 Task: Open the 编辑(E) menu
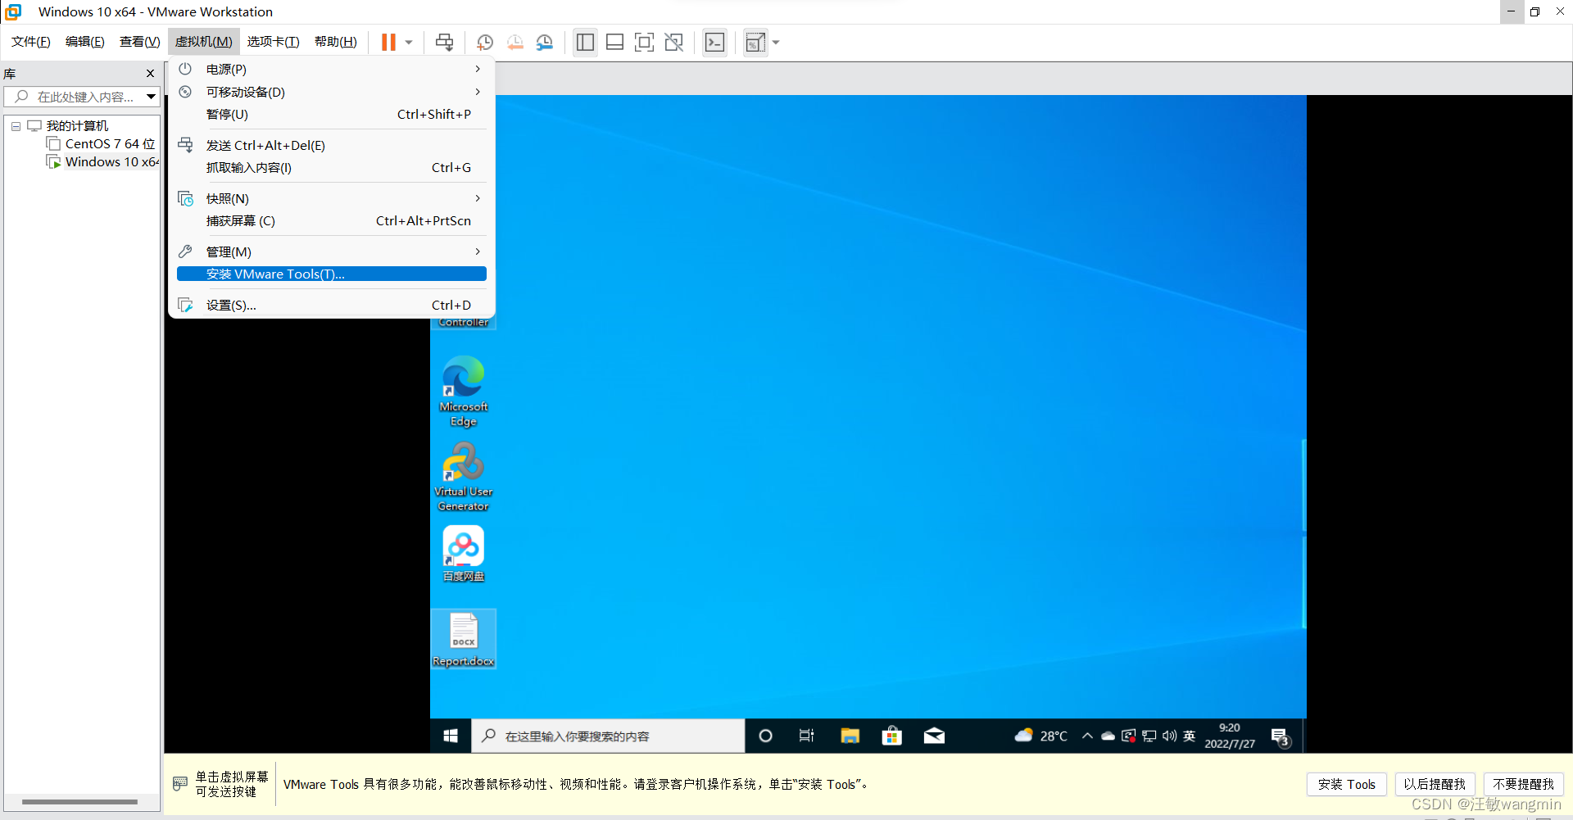[85, 42]
